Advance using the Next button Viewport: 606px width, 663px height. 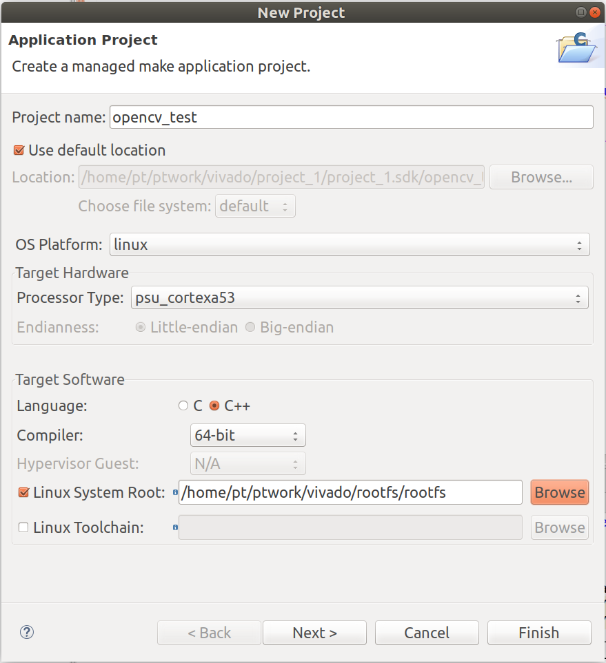[x=314, y=632]
